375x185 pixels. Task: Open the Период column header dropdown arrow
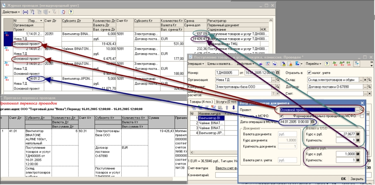[41, 21]
